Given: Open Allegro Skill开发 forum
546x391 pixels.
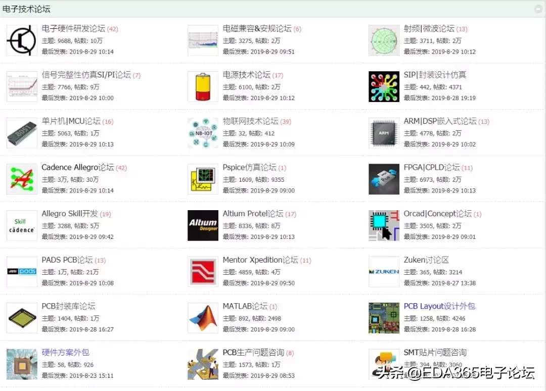Looking at the screenshot, I should click(70, 214).
